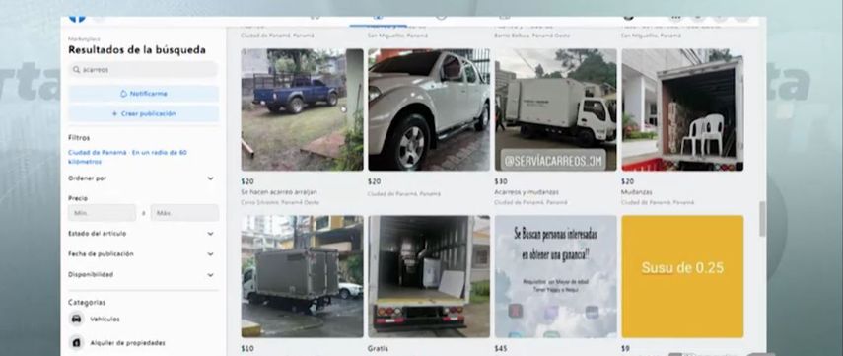Expand the Disponibilidad filter
The width and height of the screenshot is (843, 356).
coord(142,275)
